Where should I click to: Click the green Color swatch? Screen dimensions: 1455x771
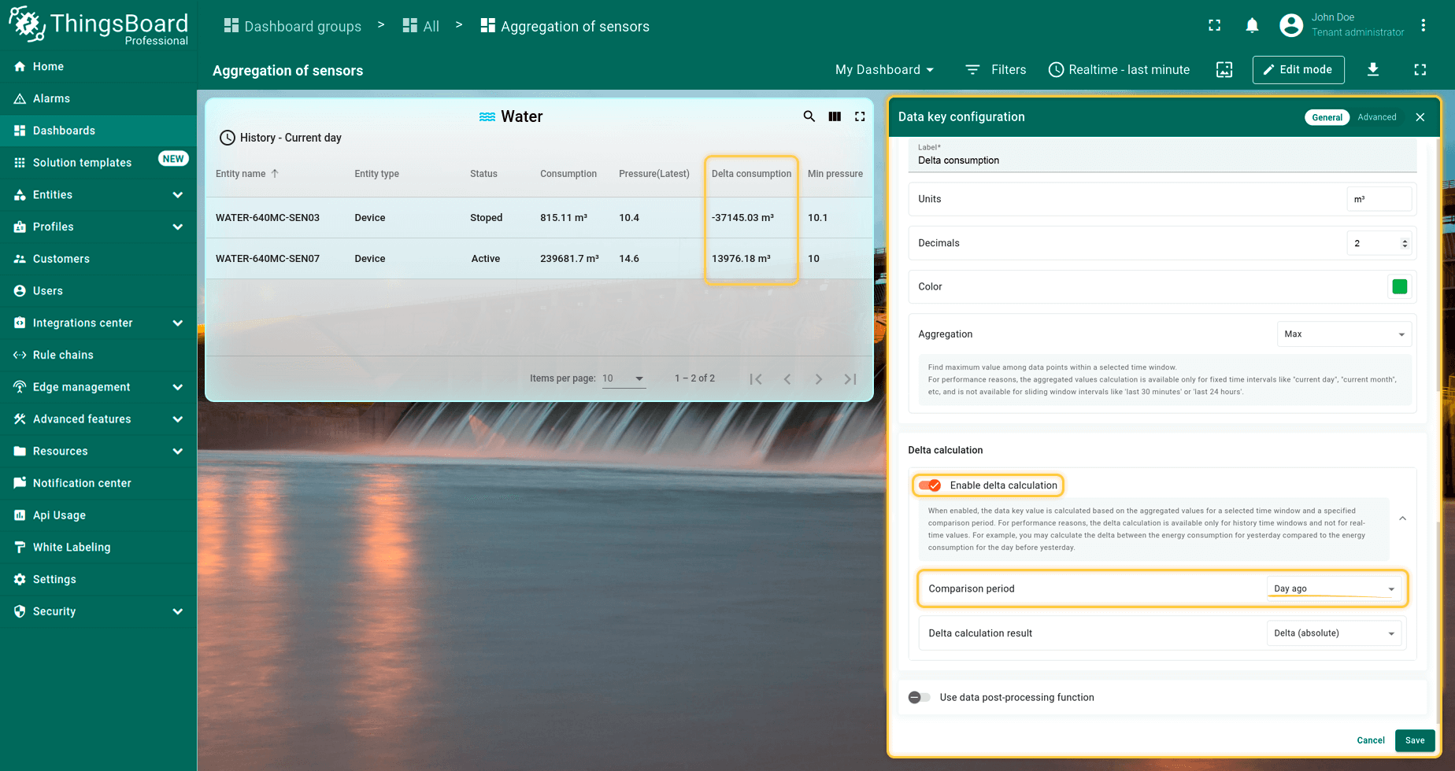[1399, 286]
